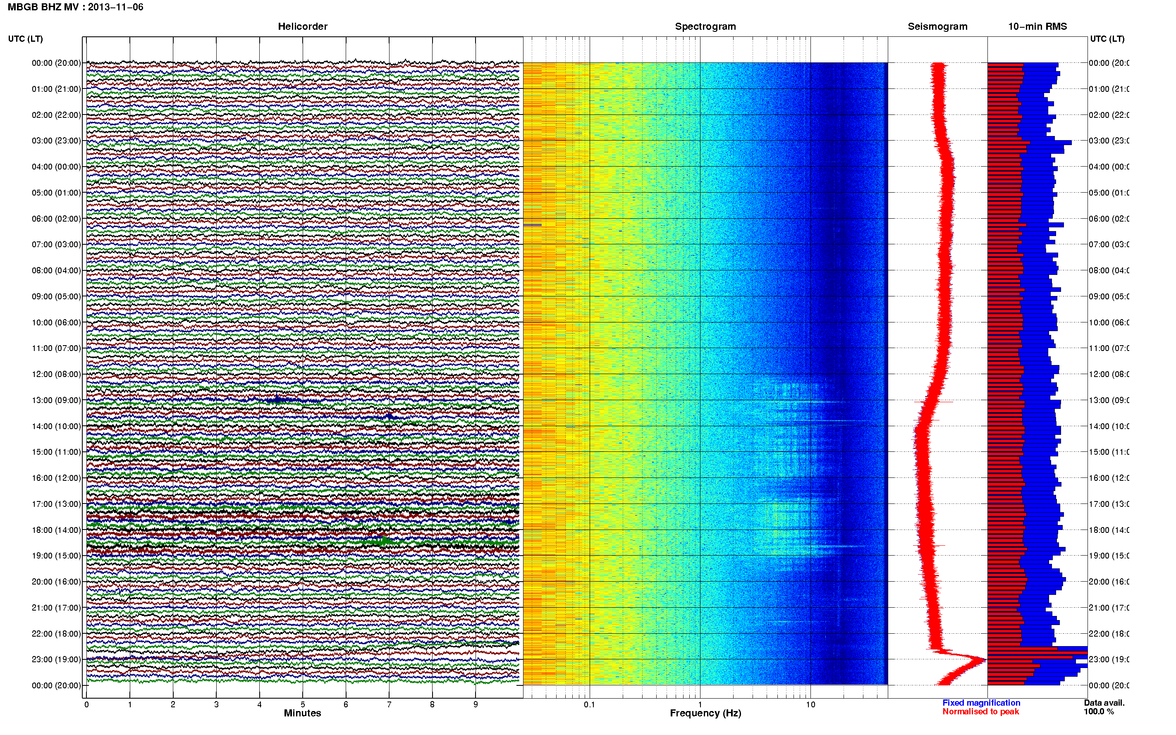Click the left '17:00 (13:00)' time label
1176x735 pixels.
pyautogui.click(x=56, y=504)
